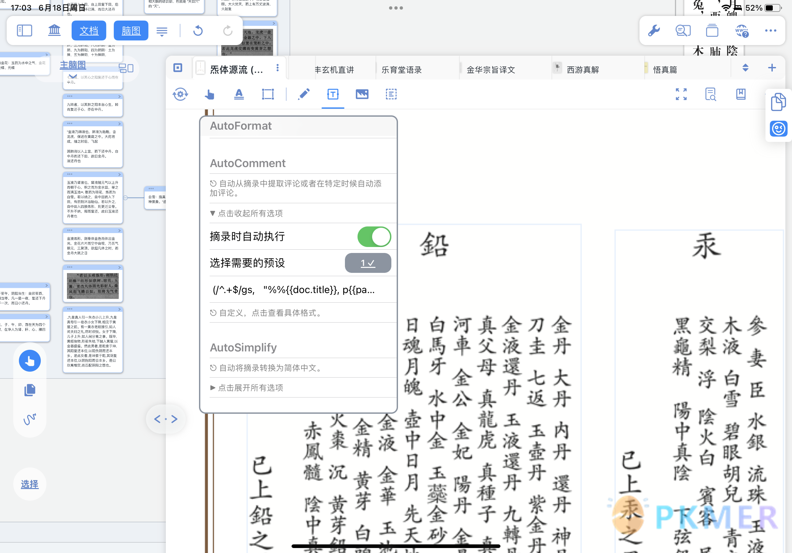
Task: Open the AutoSimplify section header
Action: click(243, 347)
